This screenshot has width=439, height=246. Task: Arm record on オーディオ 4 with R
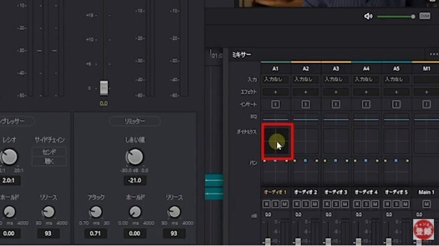tap(357, 204)
